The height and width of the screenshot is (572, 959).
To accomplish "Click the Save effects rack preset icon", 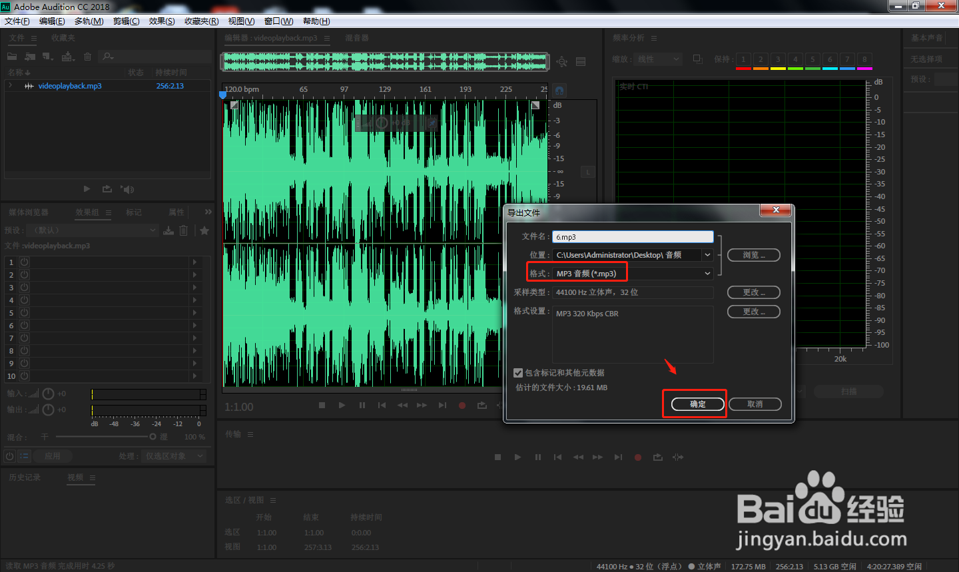I will (x=168, y=230).
